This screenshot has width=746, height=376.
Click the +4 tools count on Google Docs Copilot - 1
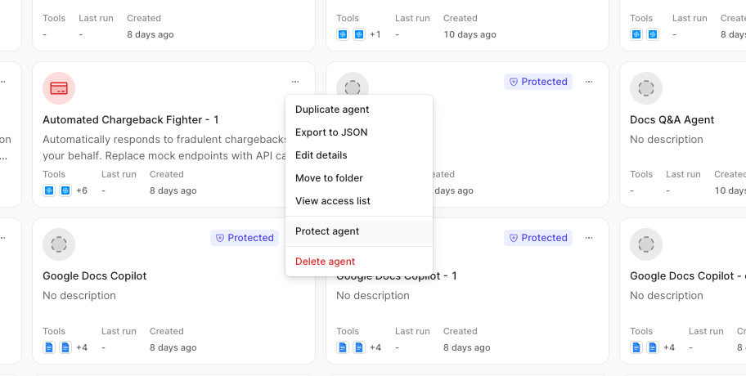click(x=375, y=347)
